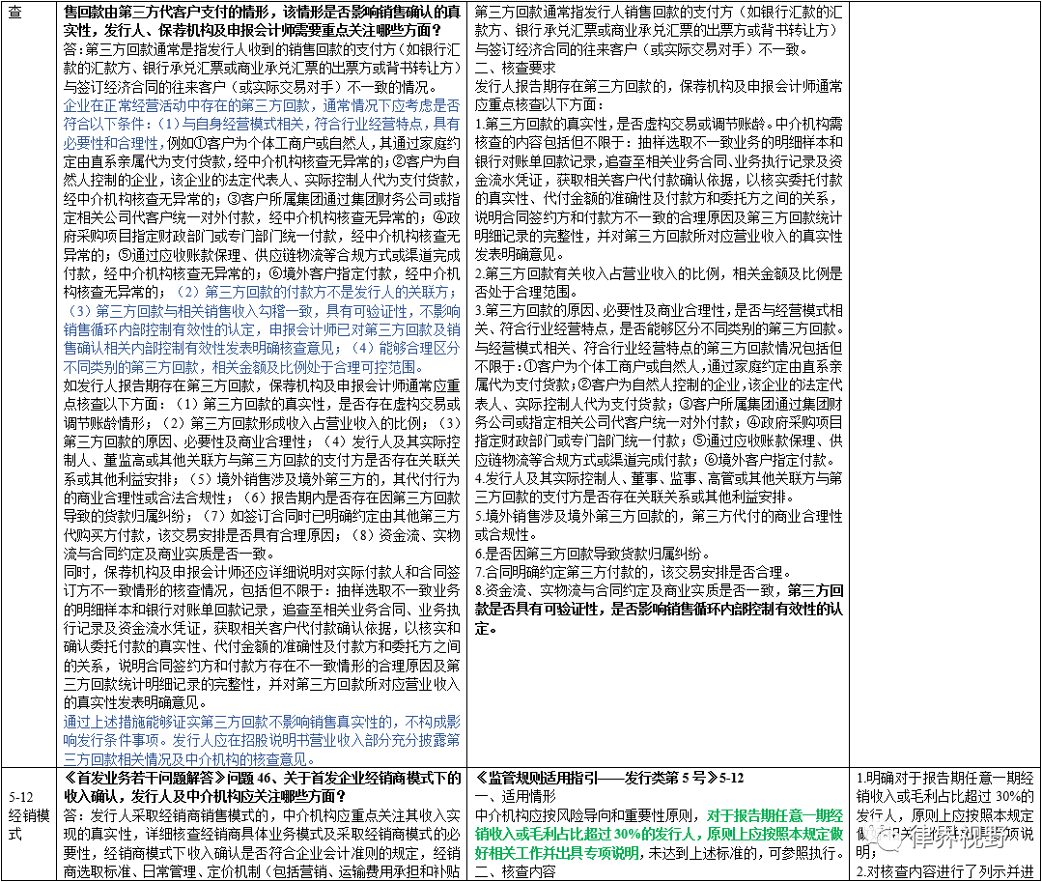The width and height of the screenshot is (1042, 882).
Task: Click the line starting '答：发行人采取经销商销售模式的'
Action: pos(262,815)
